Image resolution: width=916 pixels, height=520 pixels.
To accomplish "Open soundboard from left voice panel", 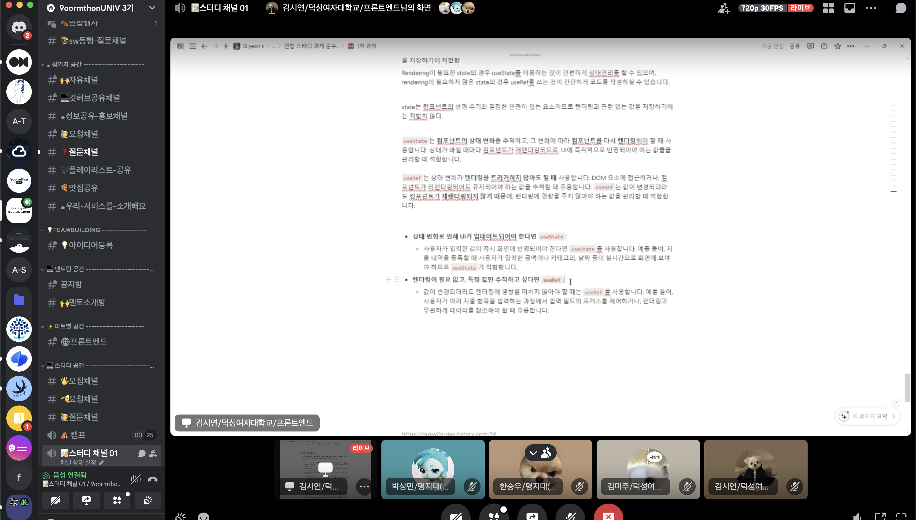I will 147,500.
